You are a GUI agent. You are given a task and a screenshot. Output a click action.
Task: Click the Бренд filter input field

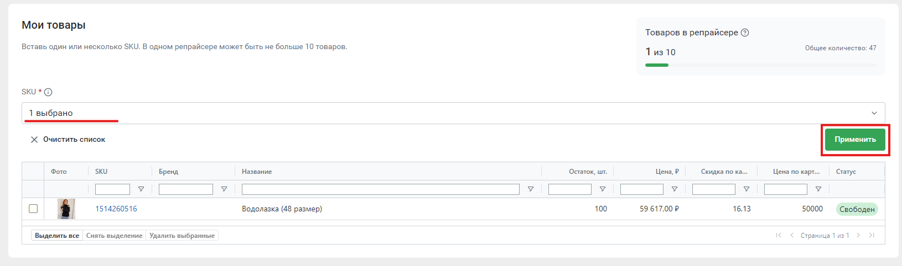click(x=186, y=189)
